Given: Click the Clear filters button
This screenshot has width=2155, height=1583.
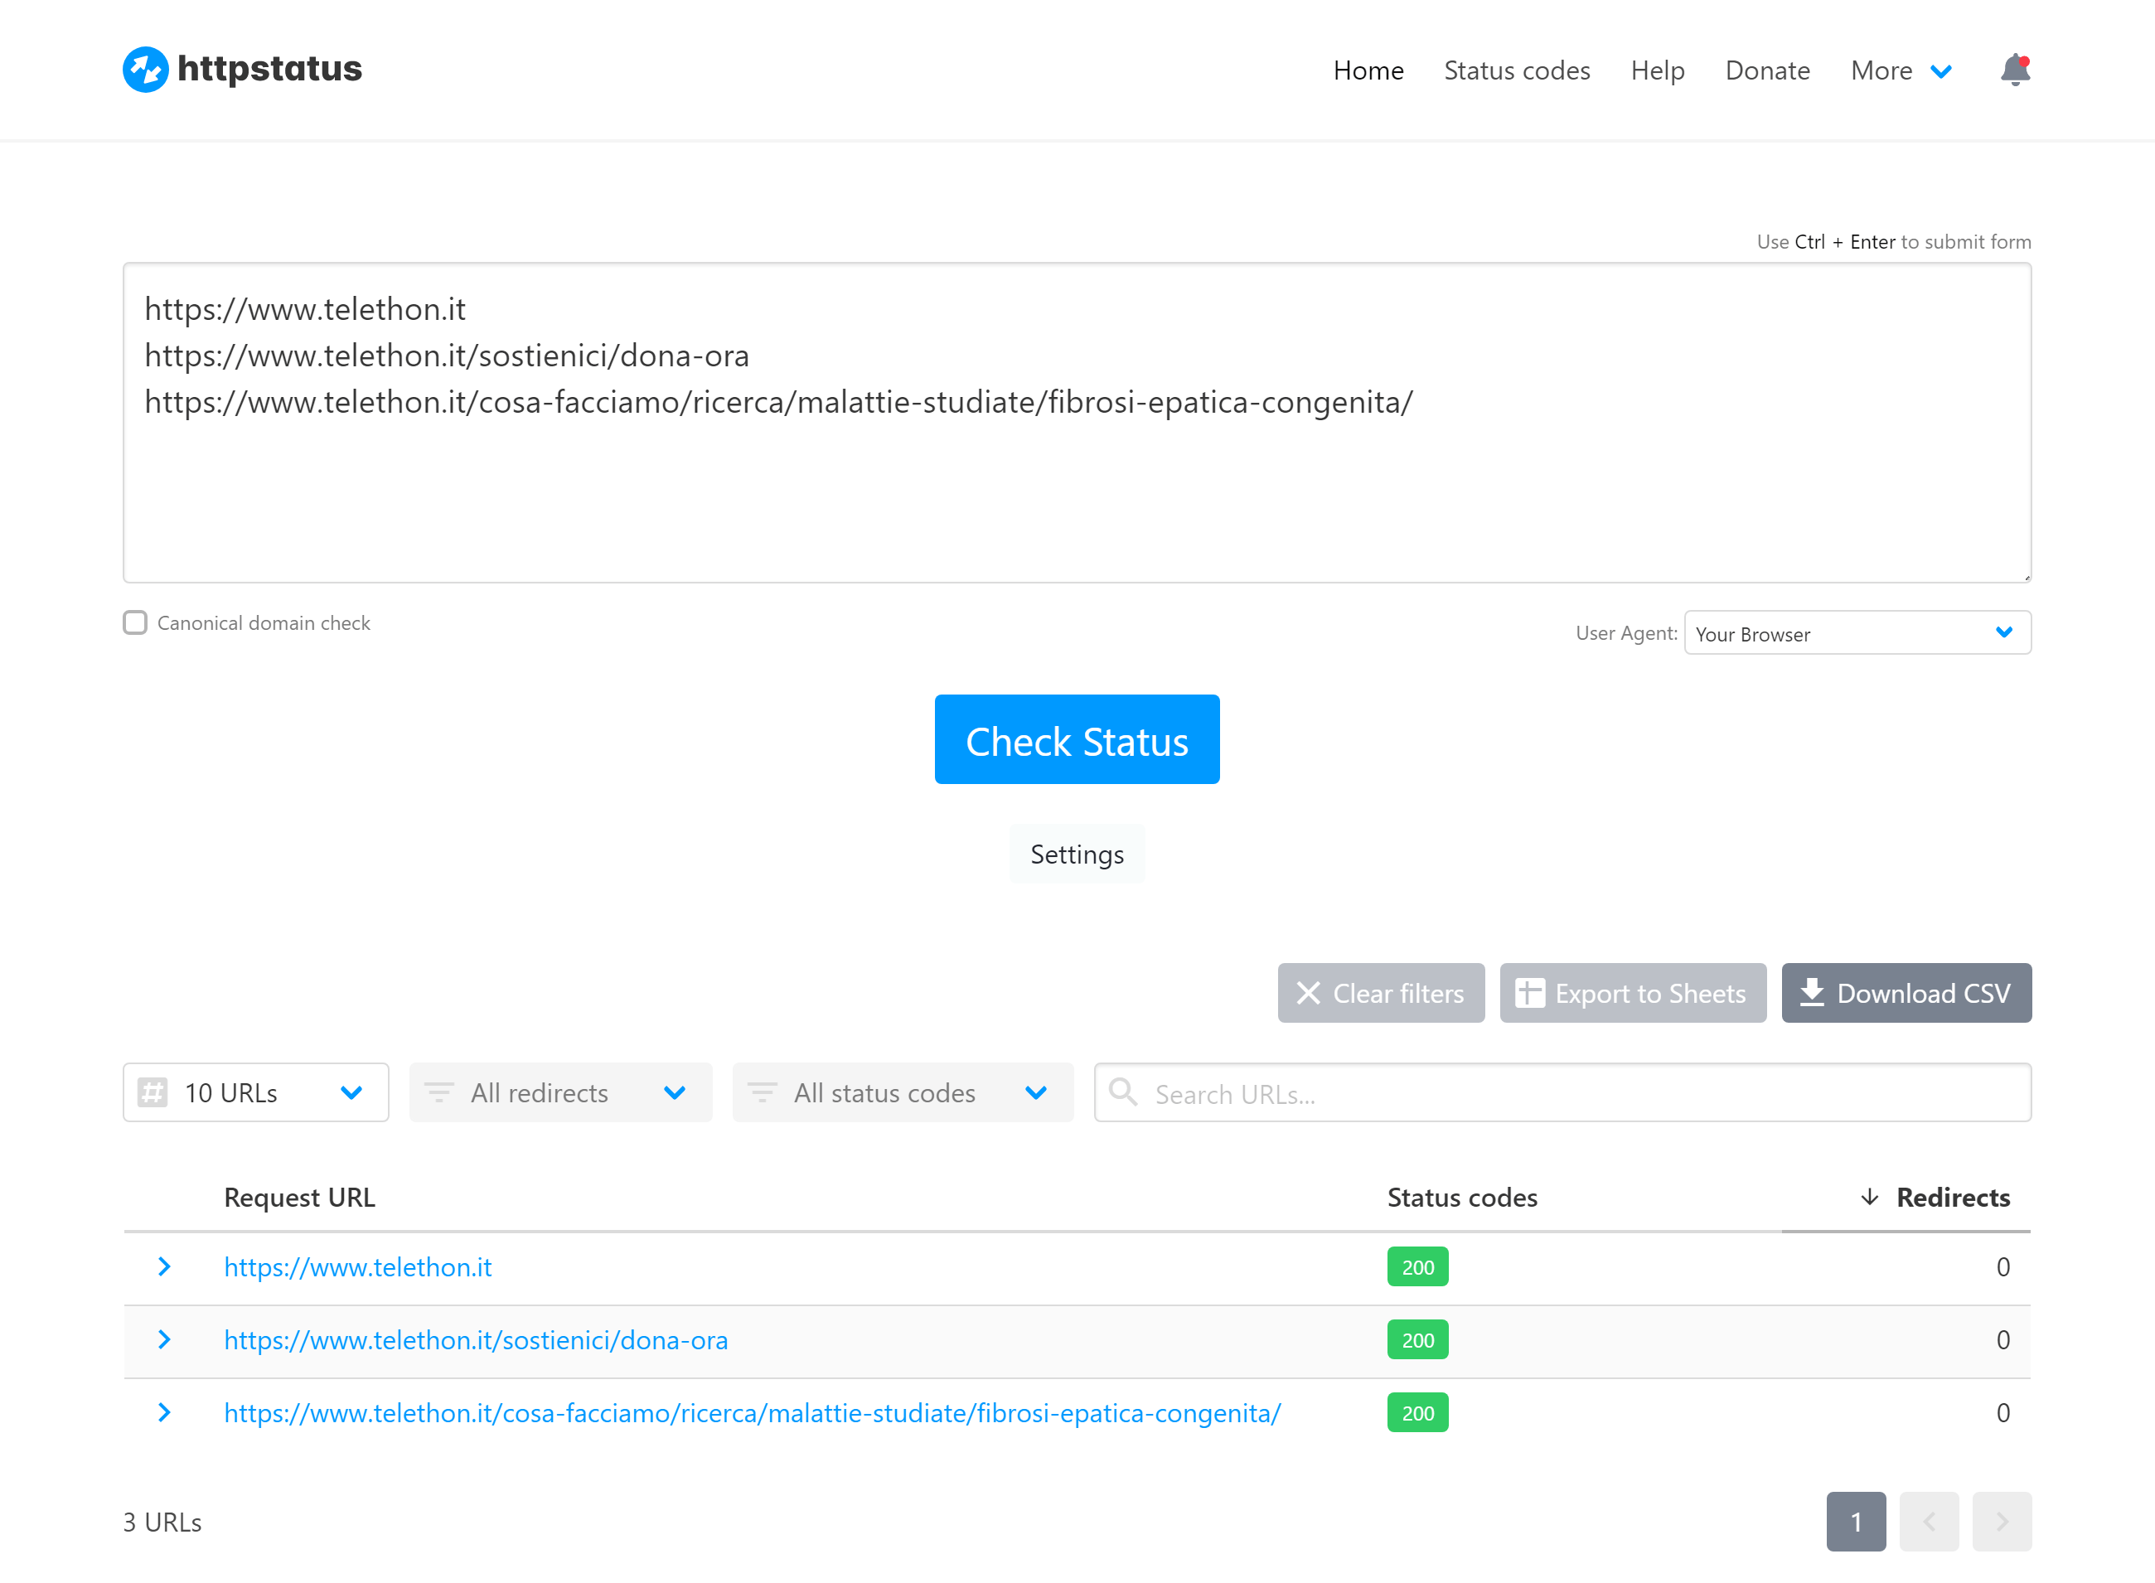Looking at the screenshot, I should click(1381, 993).
